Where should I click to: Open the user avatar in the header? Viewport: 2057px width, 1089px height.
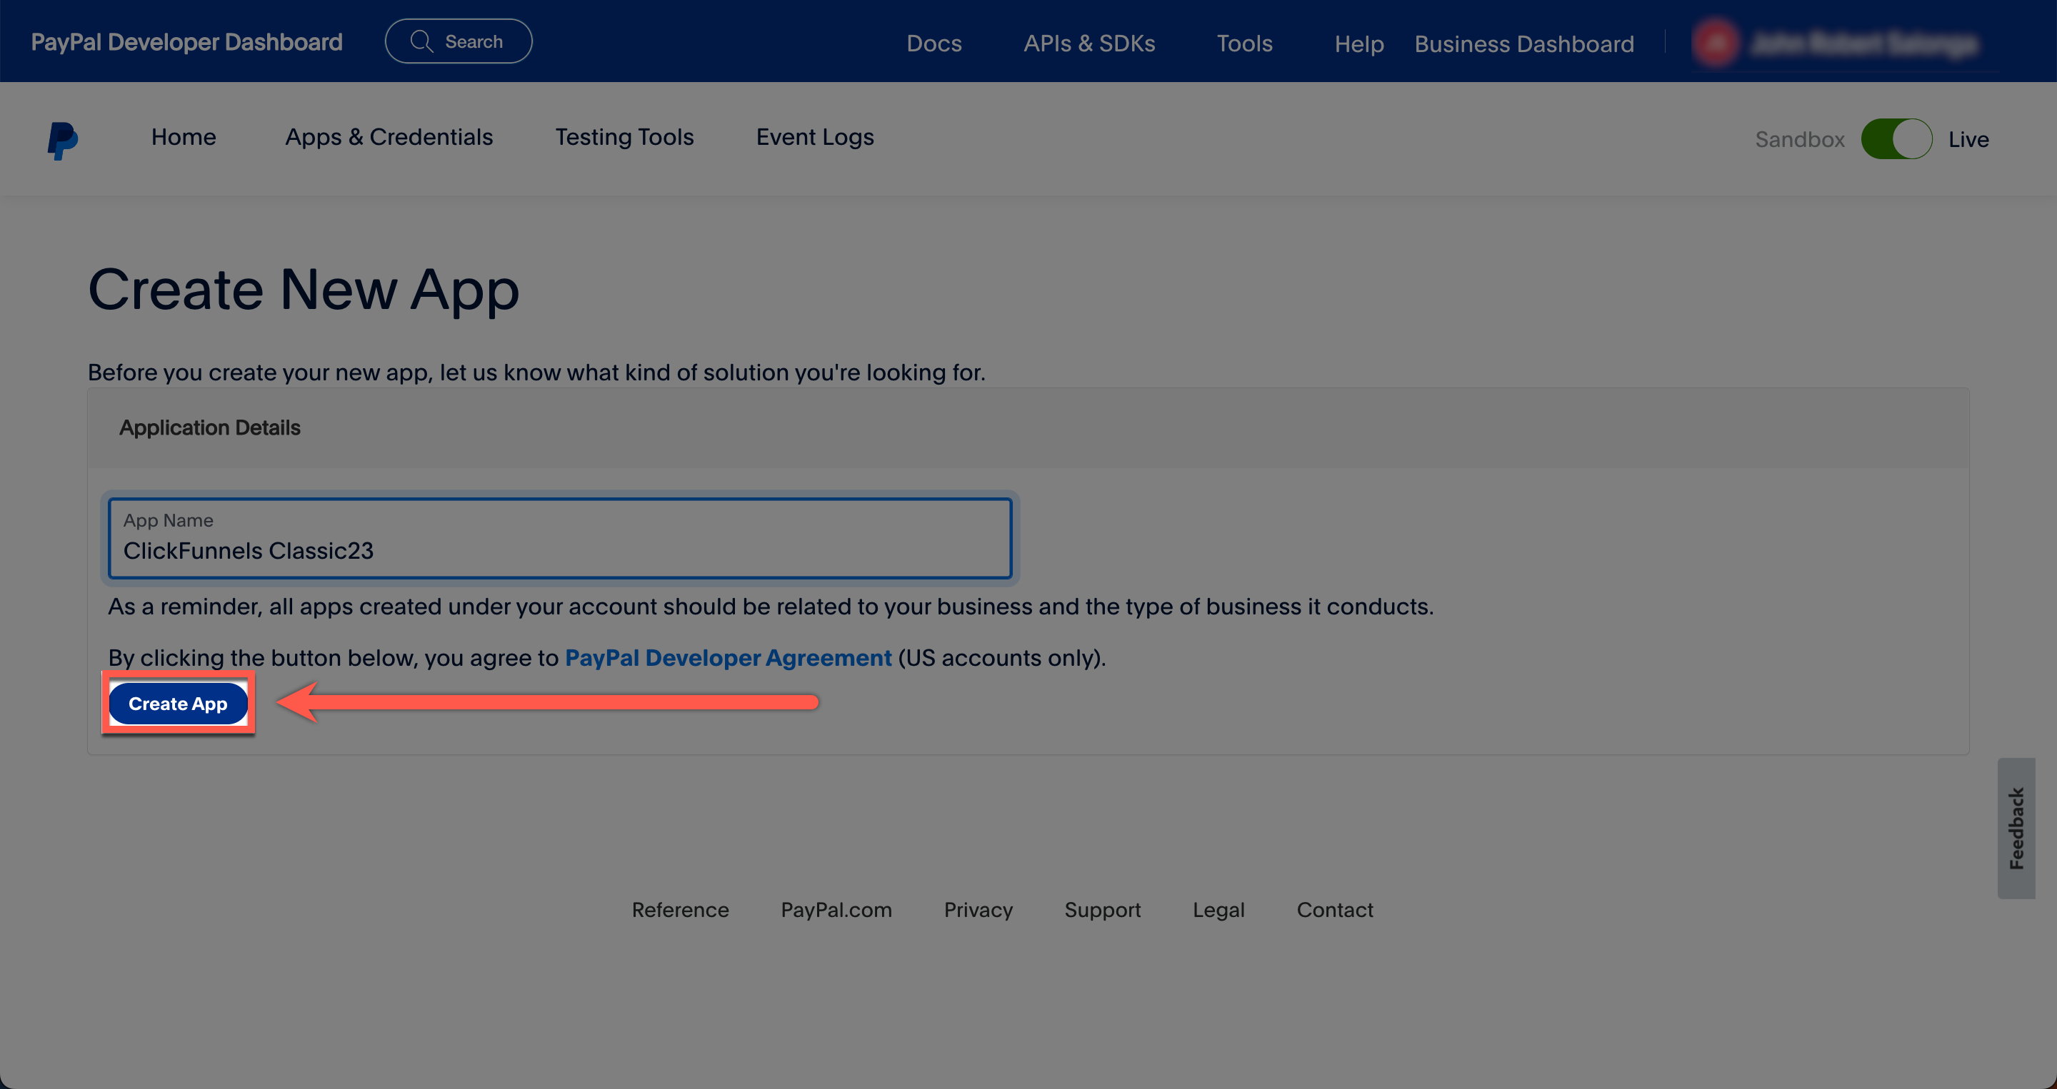click(x=1715, y=42)
